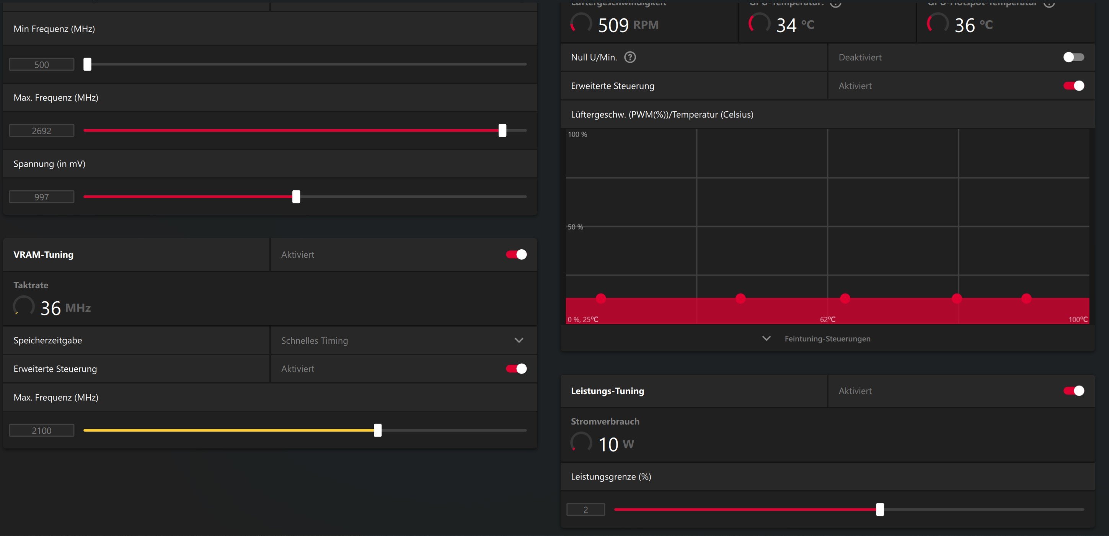
Task: Select first fan curve point near 25°C
Action: [601, 298]
